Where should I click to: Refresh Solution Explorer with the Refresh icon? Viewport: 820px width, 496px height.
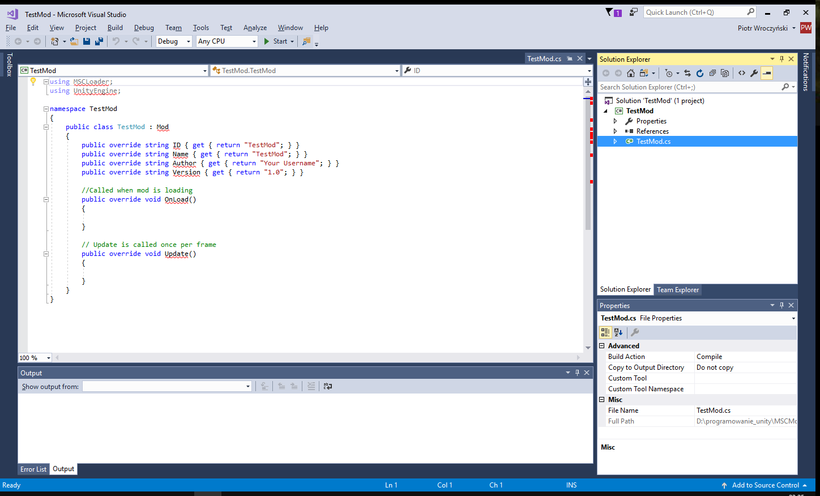699,73
